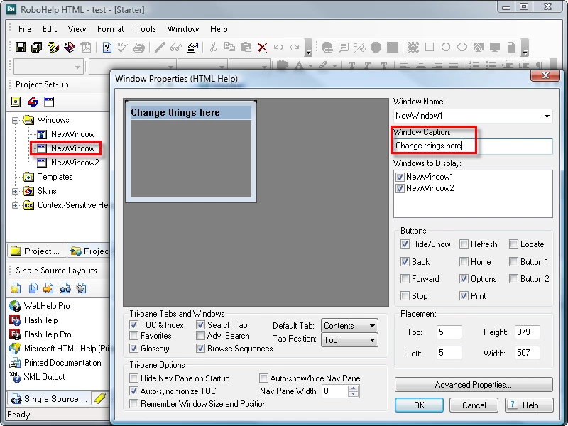Viewport: 568px width, 426px height.
Task: Open the Tab Position dropdown
Action: tap(372, 340)
